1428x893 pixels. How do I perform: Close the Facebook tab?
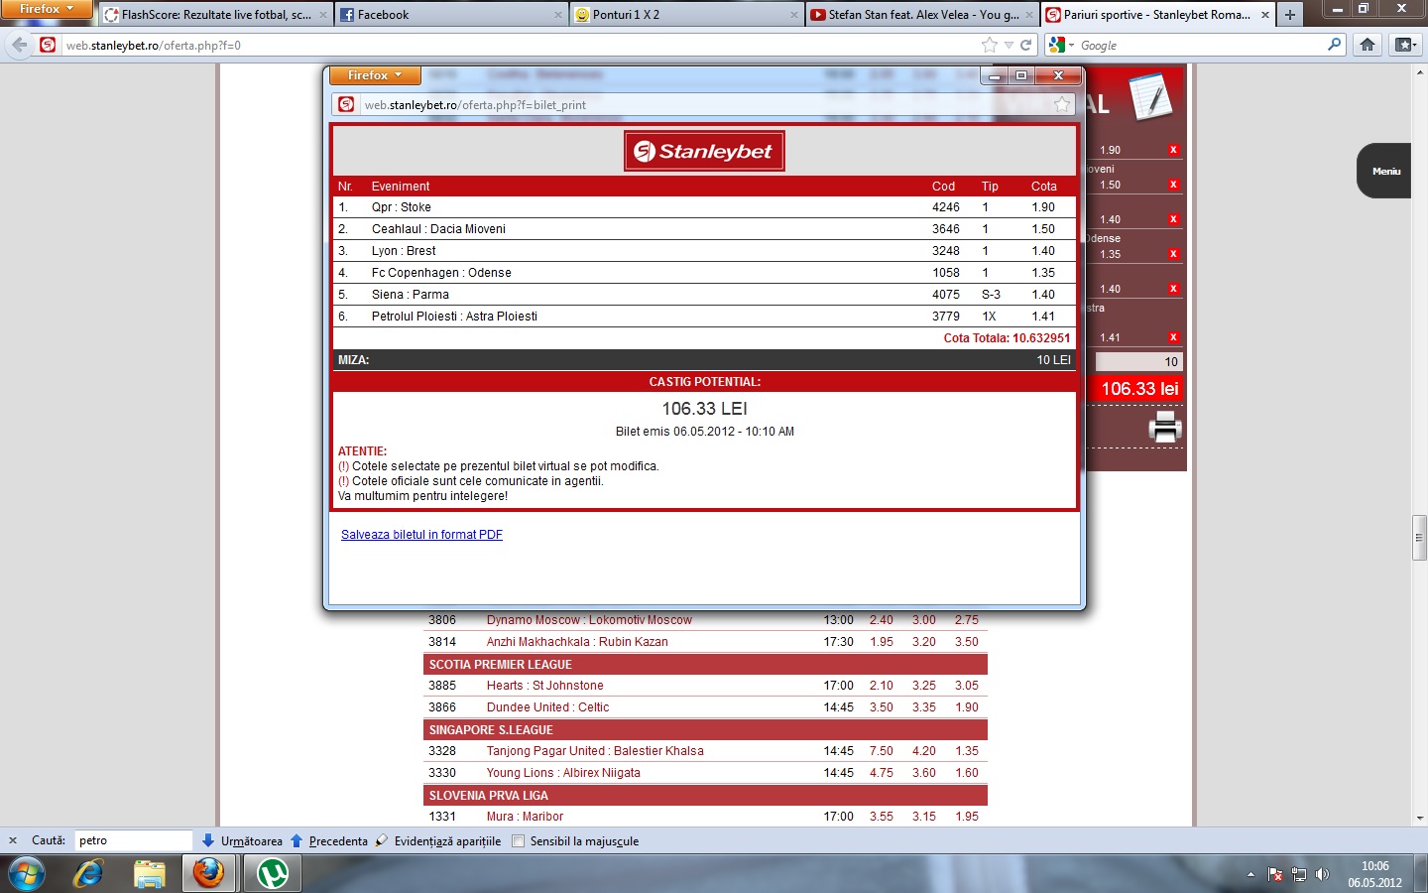click(558, 15)
